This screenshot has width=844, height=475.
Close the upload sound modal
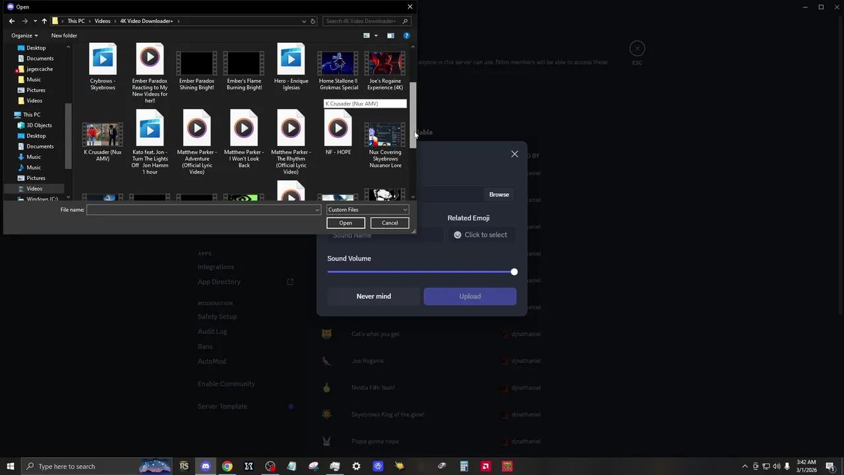point(514,154)
